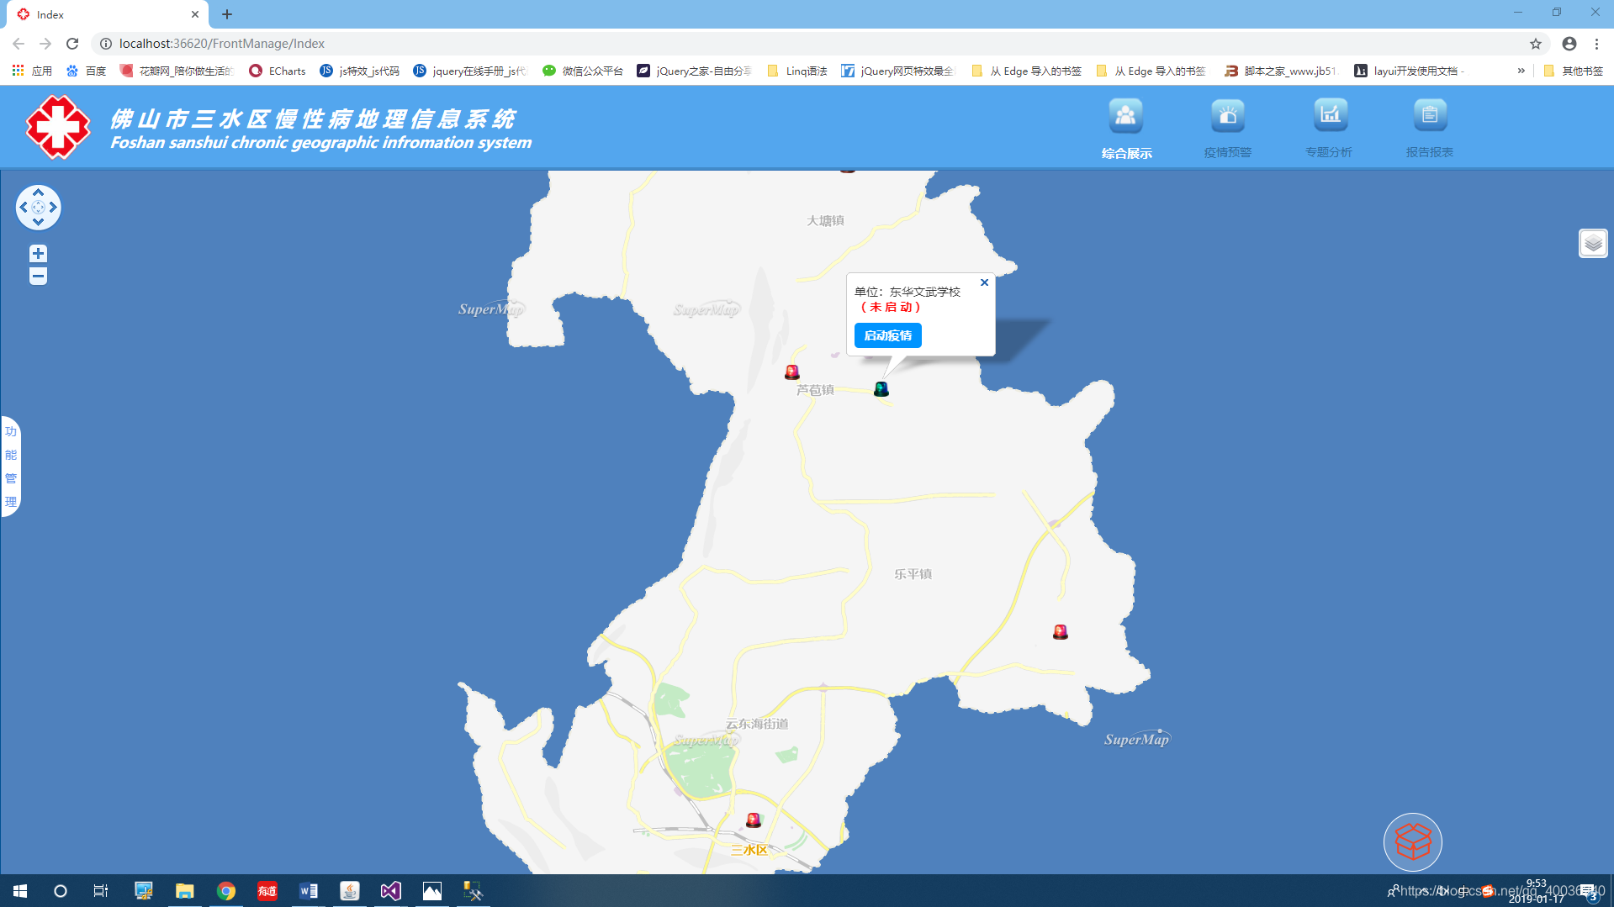Pan the map left with compass arrow
Viewport: 1614px width, 907px height.
[x=24, y=207]
